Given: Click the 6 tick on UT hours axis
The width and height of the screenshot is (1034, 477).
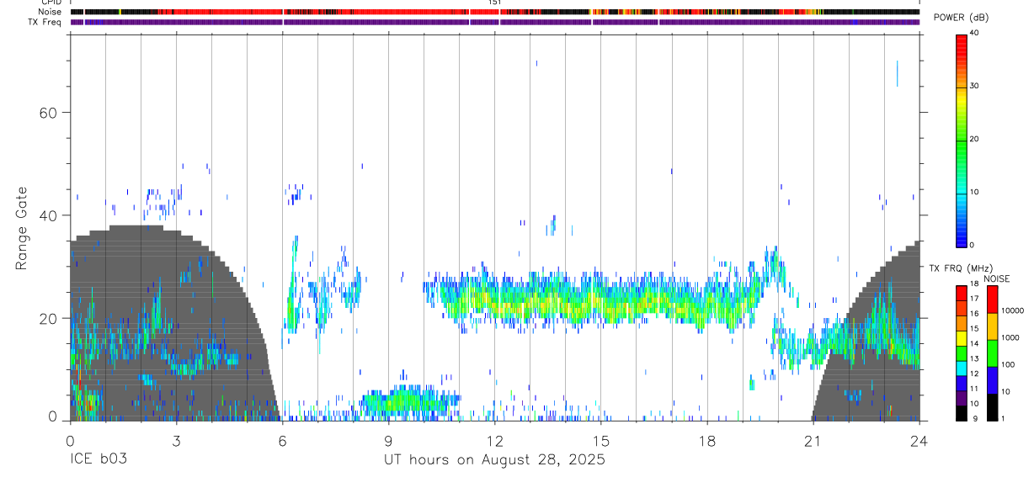Looking at the screenshot, I should [x=282, y=440].
